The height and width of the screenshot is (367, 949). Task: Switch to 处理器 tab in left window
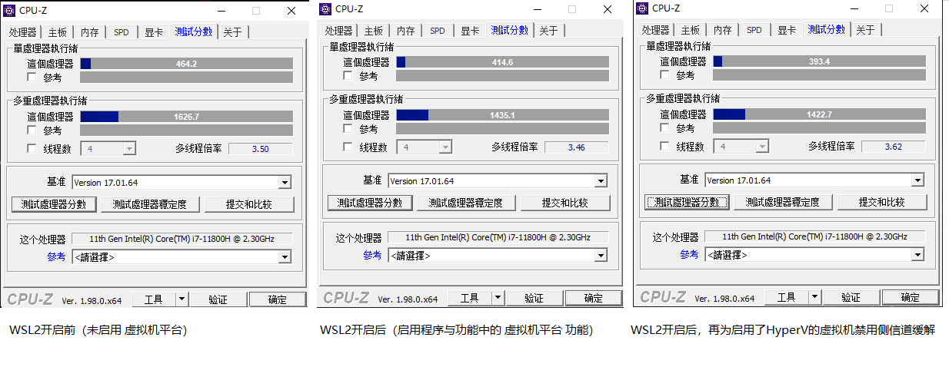click(23, 32)
